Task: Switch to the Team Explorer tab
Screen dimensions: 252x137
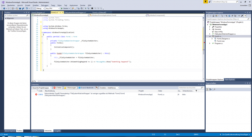Action: [x=229, y=80]
